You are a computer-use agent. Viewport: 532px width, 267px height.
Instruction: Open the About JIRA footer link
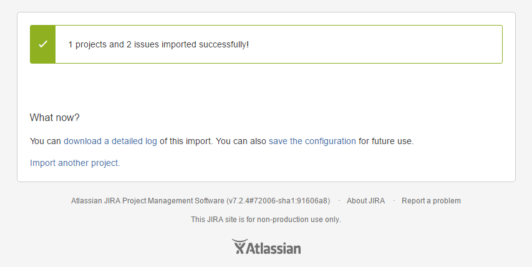pyautogui.click(x=365, y=201)
